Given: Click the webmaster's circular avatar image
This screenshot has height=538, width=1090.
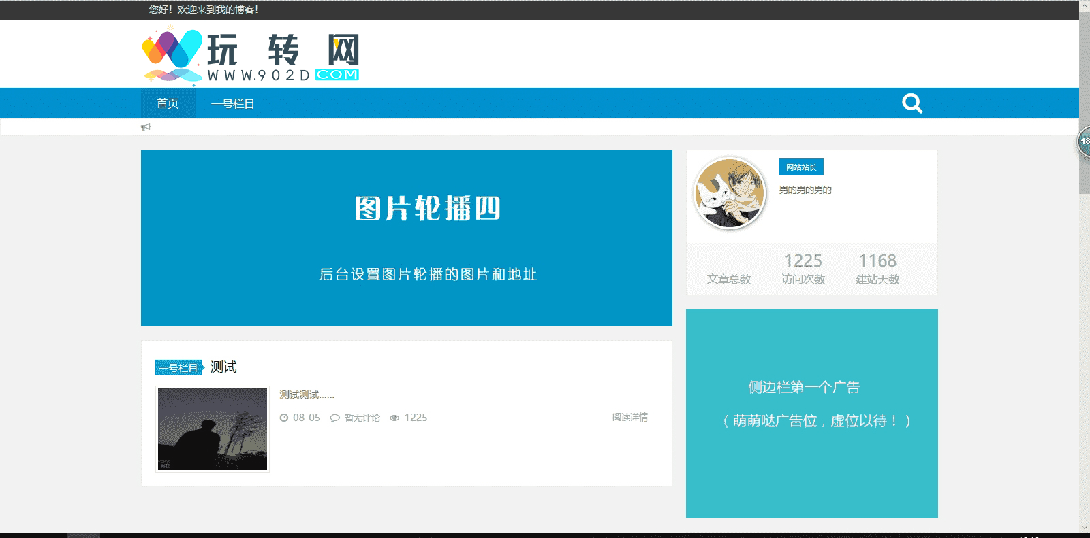Looking at the screenshot, I should [730, 194].
